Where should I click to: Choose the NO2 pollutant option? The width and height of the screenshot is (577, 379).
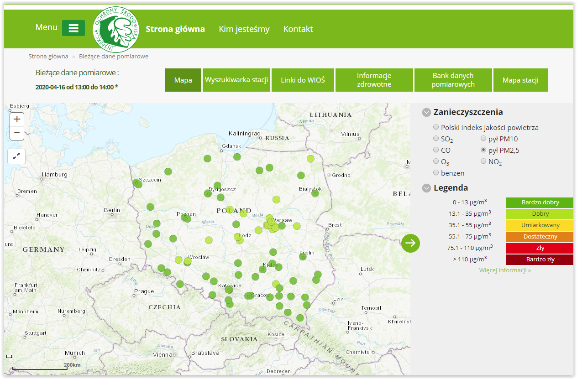point(483,161)
